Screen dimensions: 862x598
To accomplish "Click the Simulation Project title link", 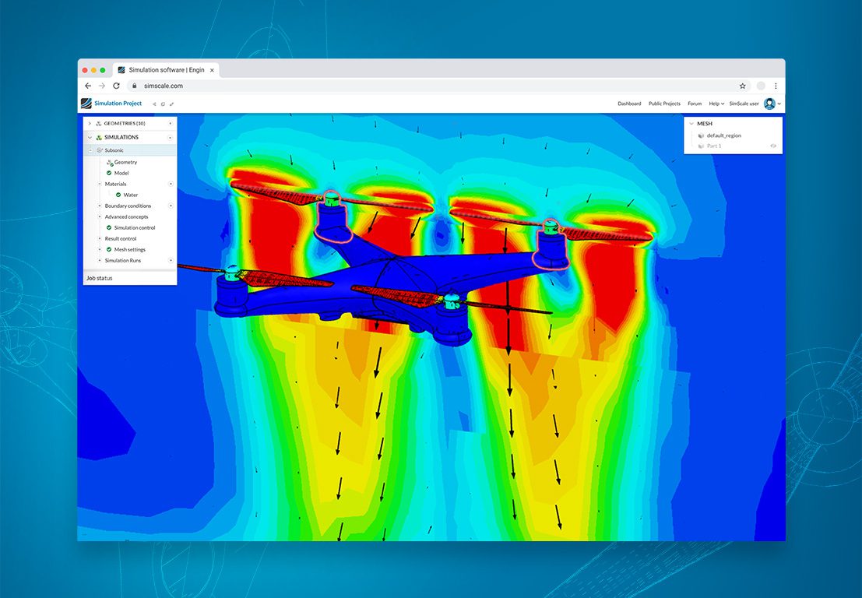I will (118, 104).
